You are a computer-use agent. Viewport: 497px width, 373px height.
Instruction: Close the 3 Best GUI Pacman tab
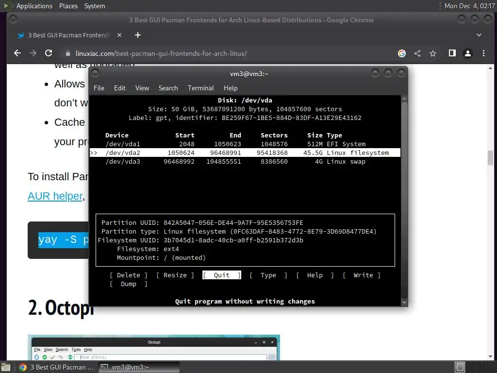[119, 35]
